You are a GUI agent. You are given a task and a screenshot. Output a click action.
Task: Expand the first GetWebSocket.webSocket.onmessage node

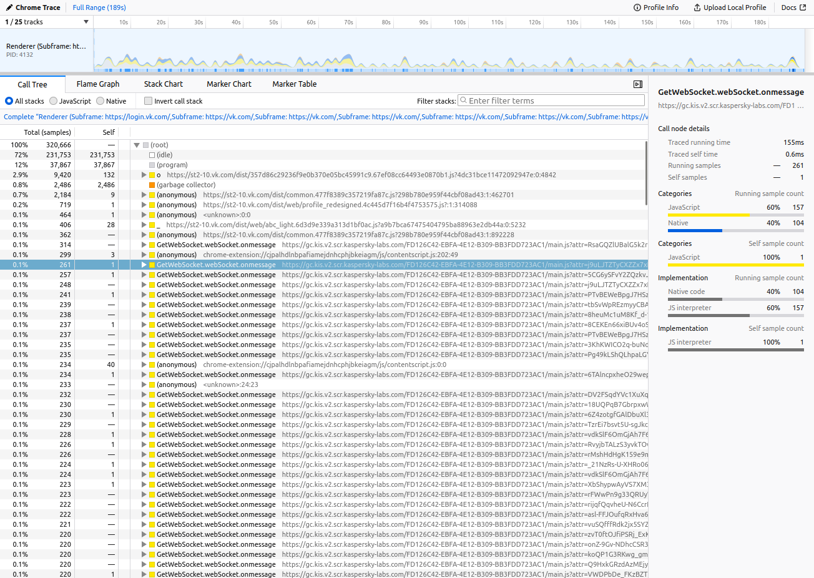tap(144, 245)
